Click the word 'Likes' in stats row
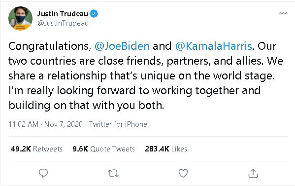 (x=179, y=149)
